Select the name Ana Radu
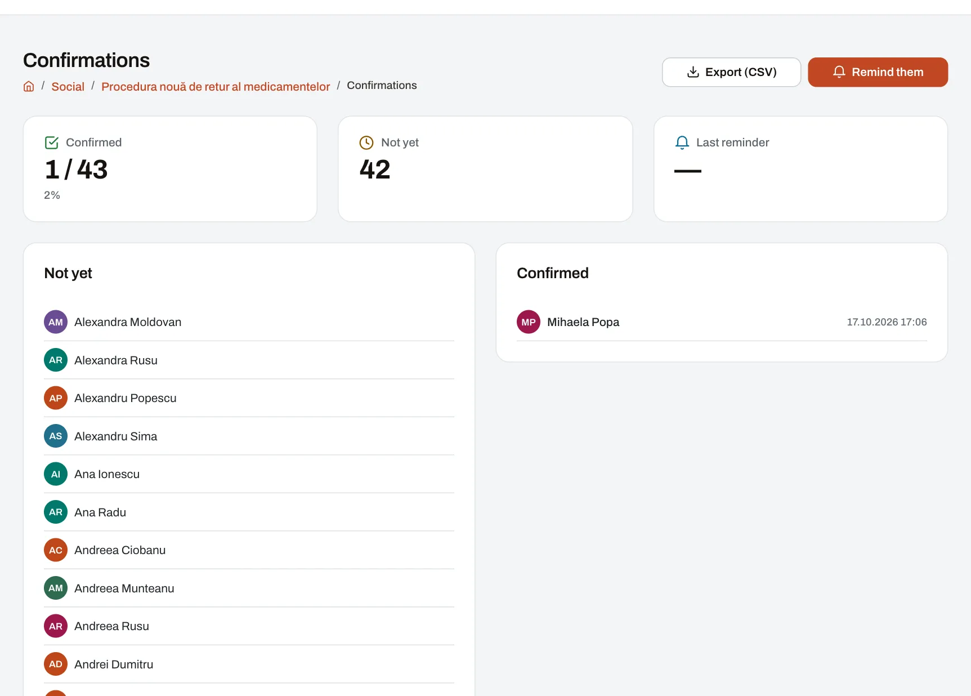Image resolution: width=971 pixels, height=696 pixels. (100, 512)
